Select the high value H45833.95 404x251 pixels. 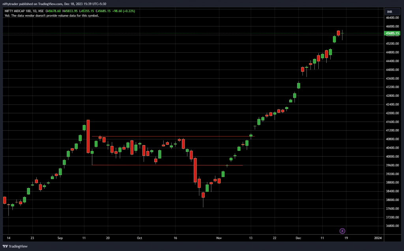(70, 11)
